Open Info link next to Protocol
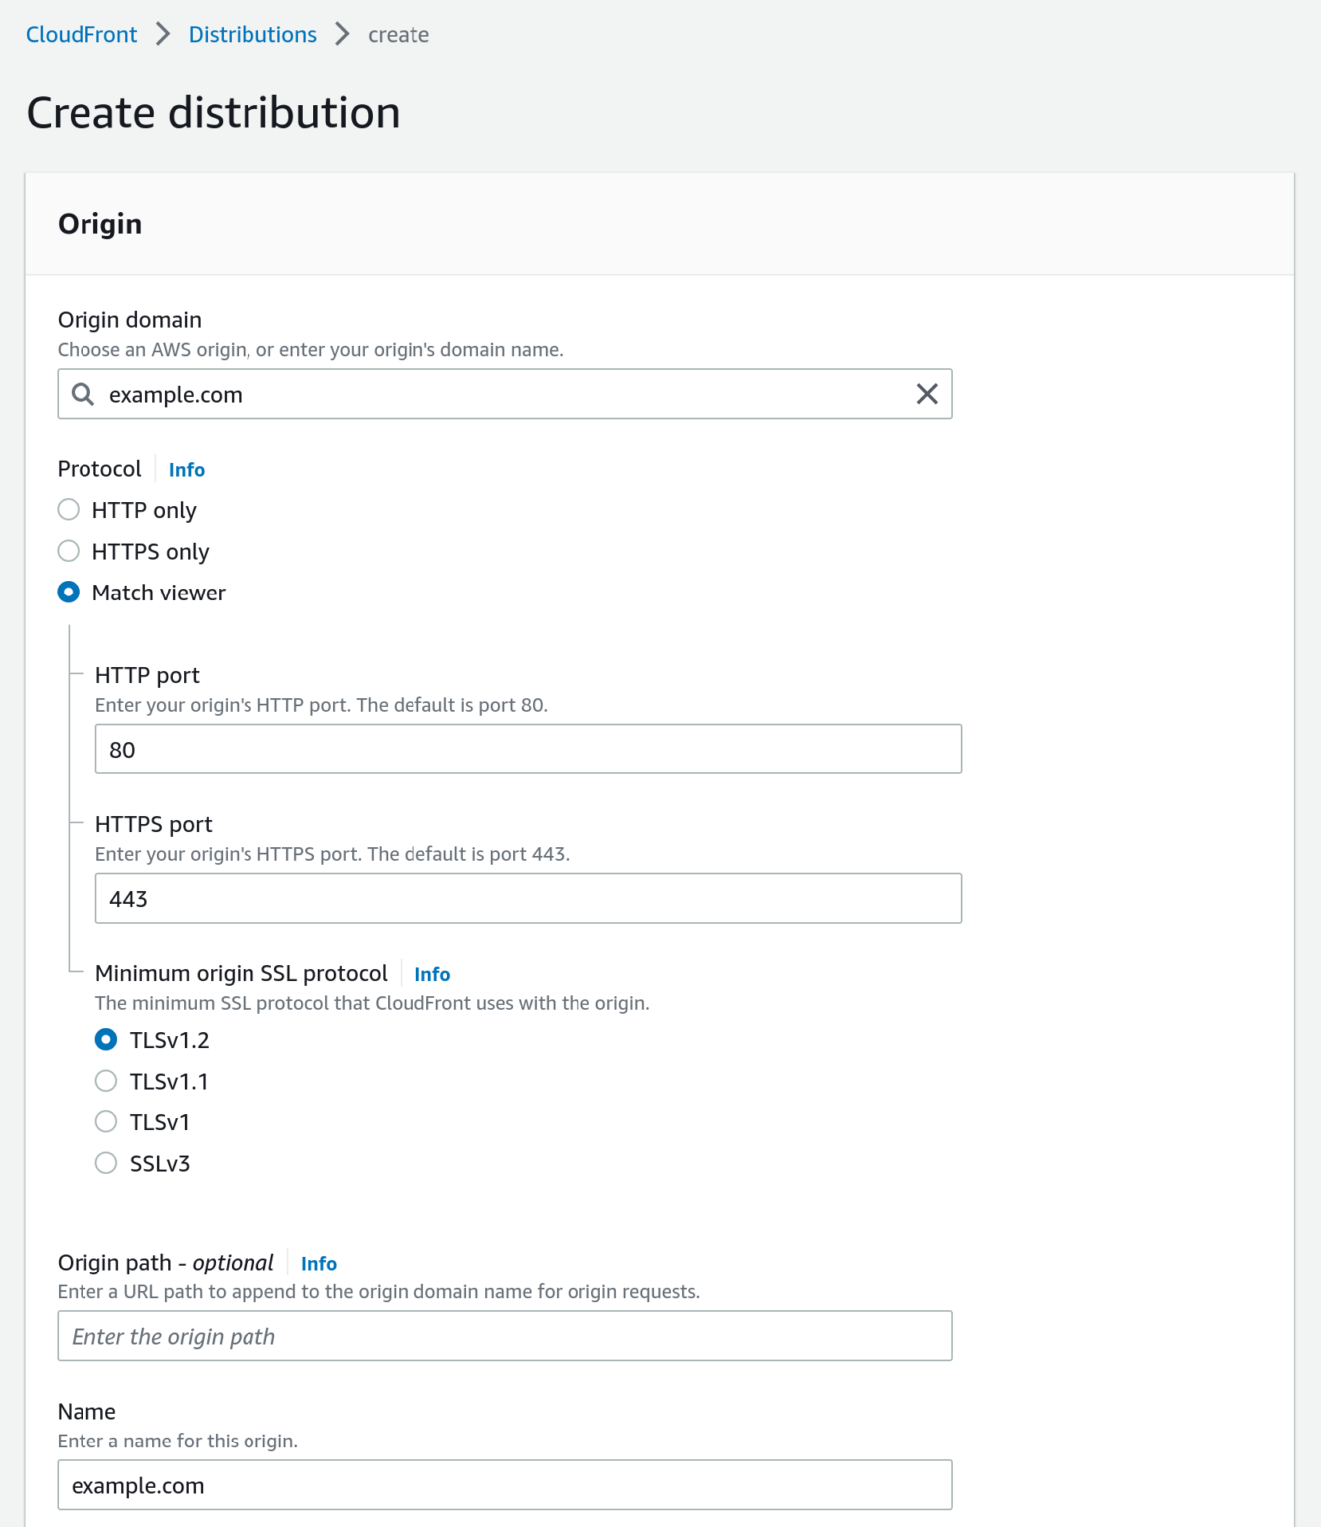Viewport: 1321px width, 1527px height. tap(186, 470)
